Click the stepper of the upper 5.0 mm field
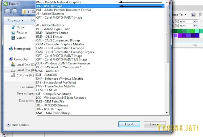Image resolution: width=203 pixels, height=137 pixels. [x=196, y=21]
